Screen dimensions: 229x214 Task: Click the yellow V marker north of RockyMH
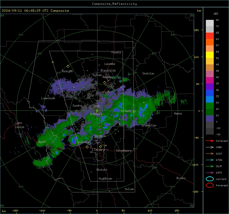point(53,62)
